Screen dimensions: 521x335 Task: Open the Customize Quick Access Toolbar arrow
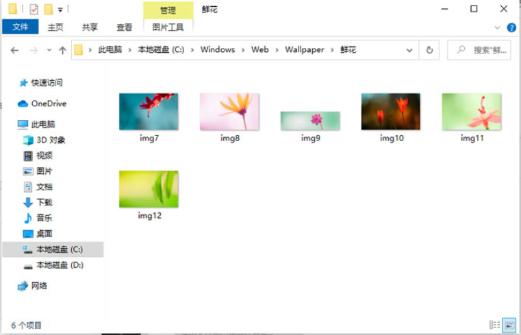click(60, 10)
